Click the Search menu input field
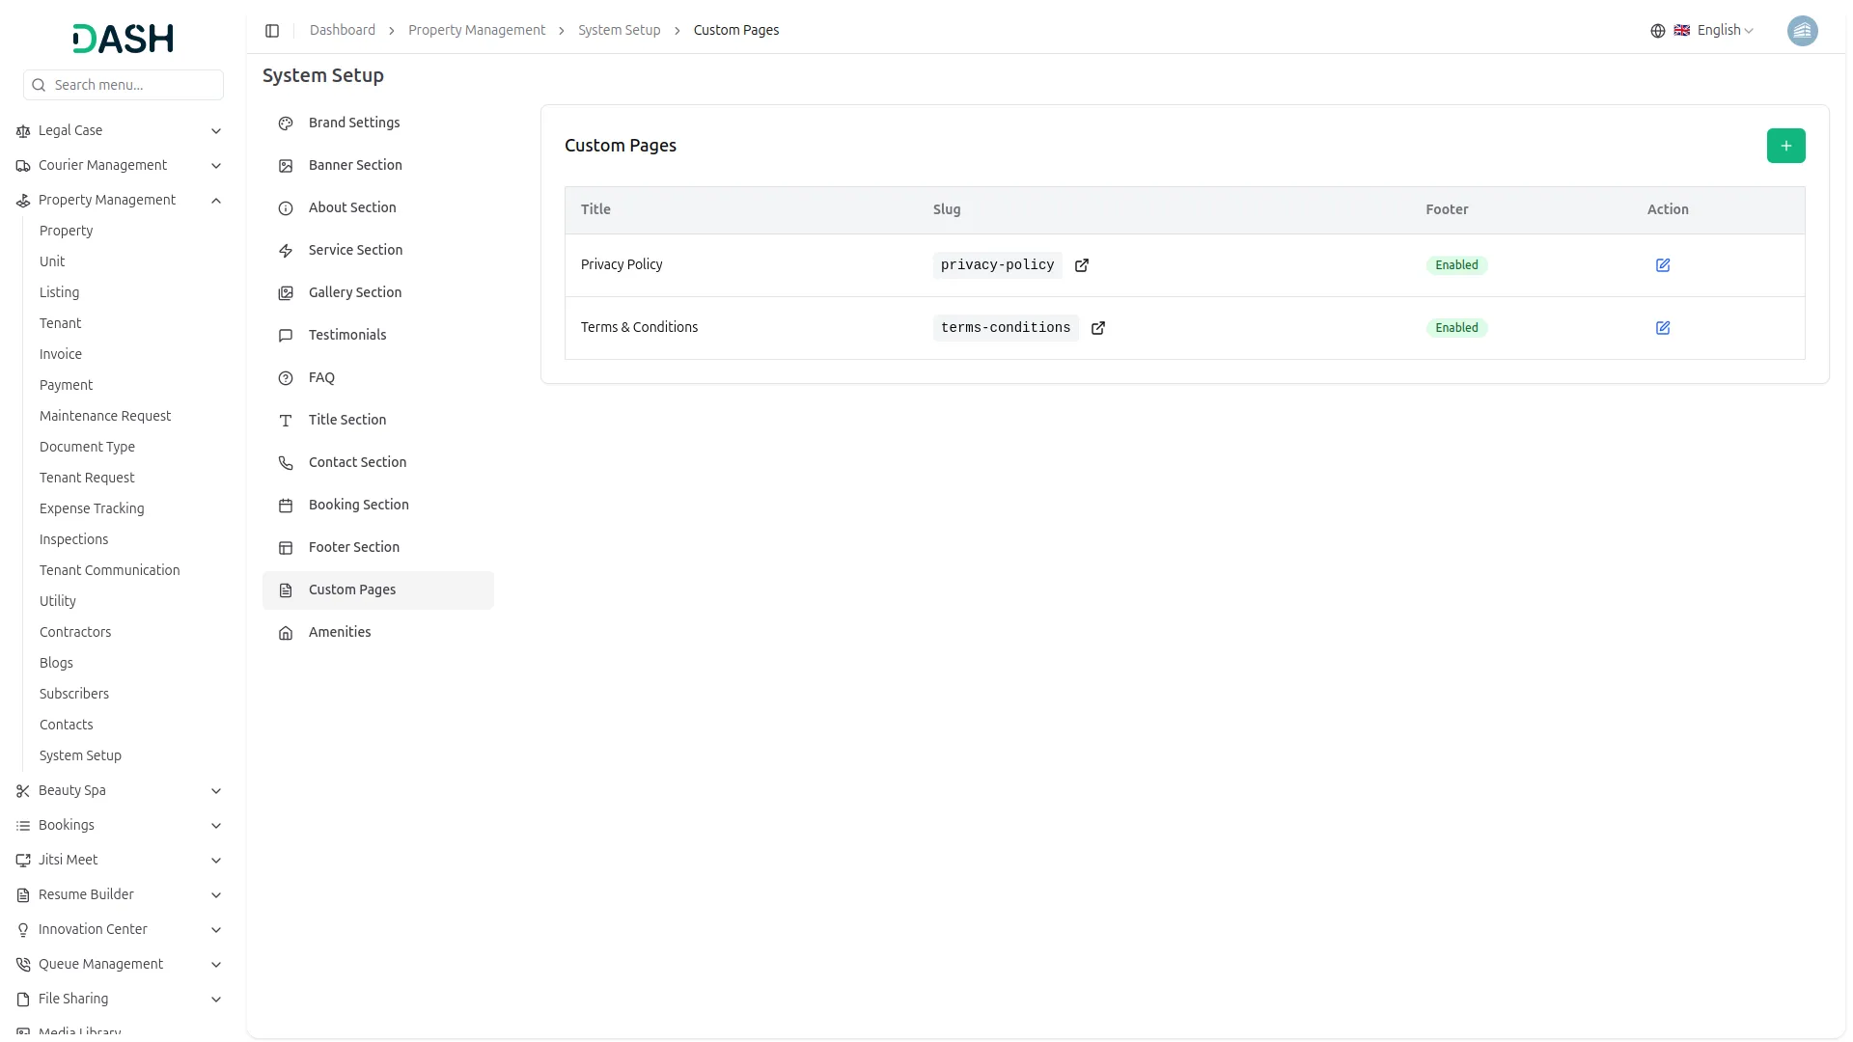The height and width of the screenshot is (1042, 1853). click(x=133, y=85)
